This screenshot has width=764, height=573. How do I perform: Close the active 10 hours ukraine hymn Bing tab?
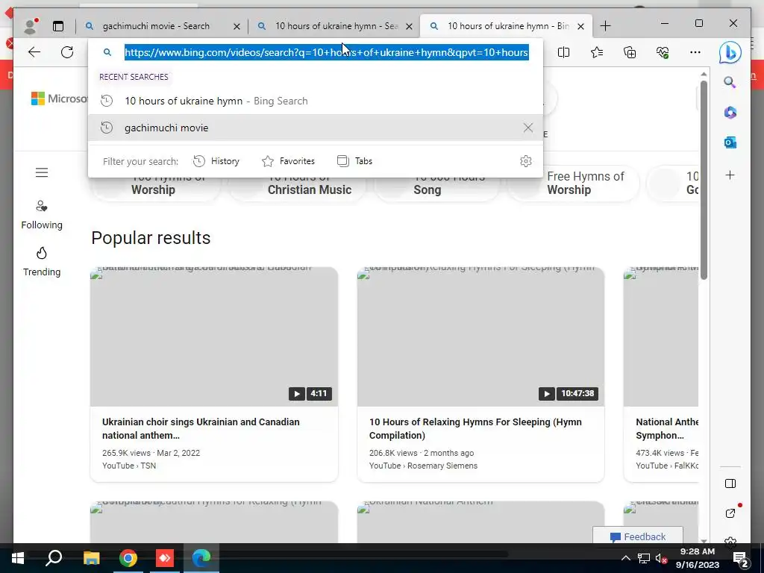pos(580,26)
